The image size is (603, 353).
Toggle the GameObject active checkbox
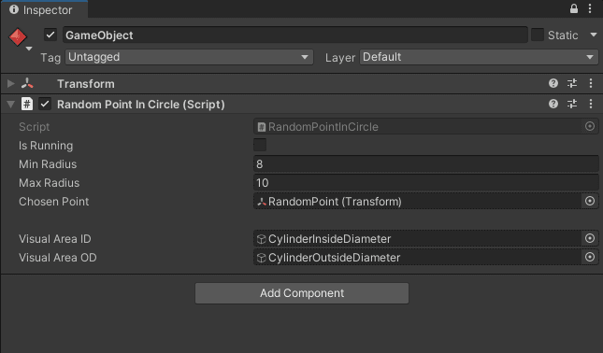pyautogui.click(x=50, y=35)
